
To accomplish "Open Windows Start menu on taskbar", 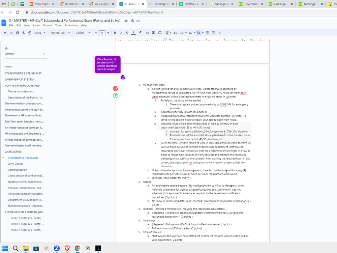I will pos(5,249).
